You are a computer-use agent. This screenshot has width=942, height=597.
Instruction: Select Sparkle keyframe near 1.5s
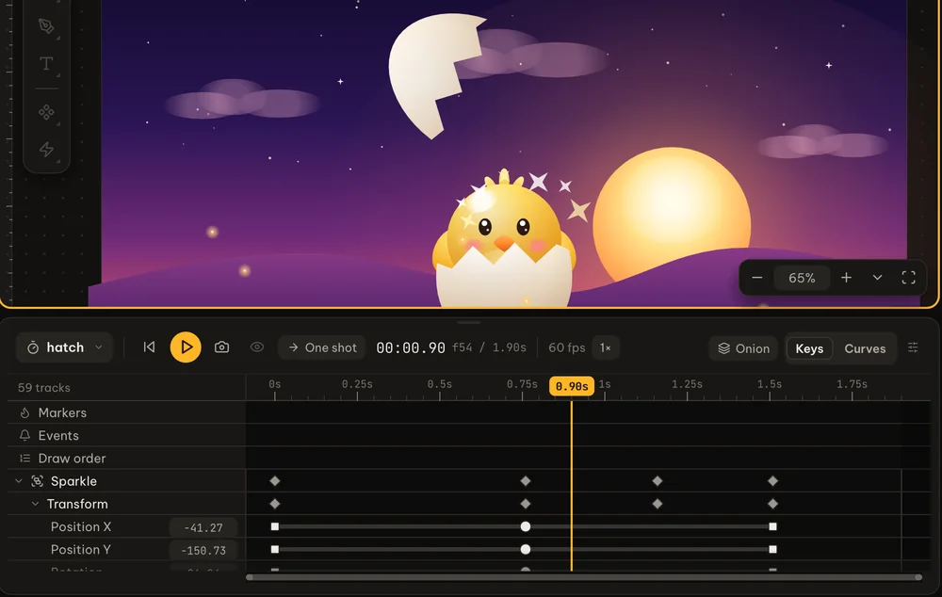[772, 481]
